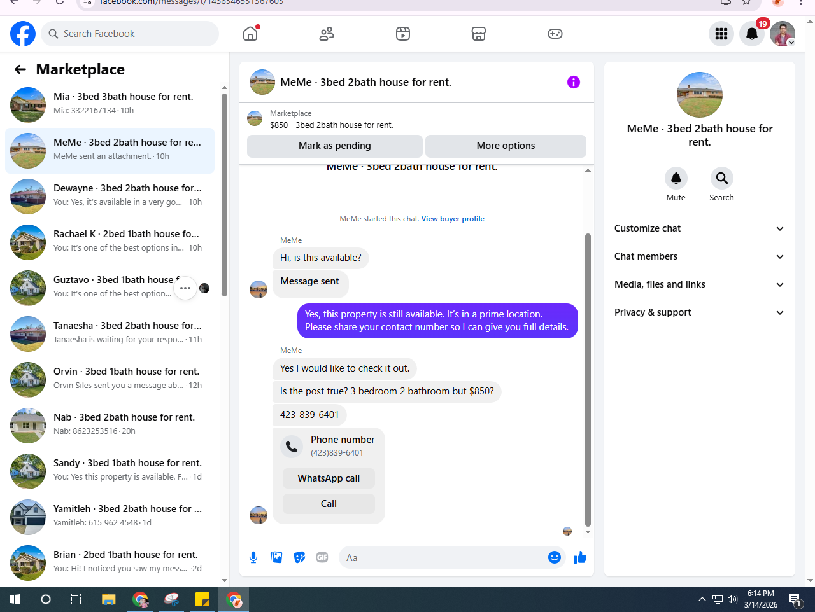This screenshot has width=815, height=612.
Task: Click the "Hi, is this available?" message
Action: 321,258
